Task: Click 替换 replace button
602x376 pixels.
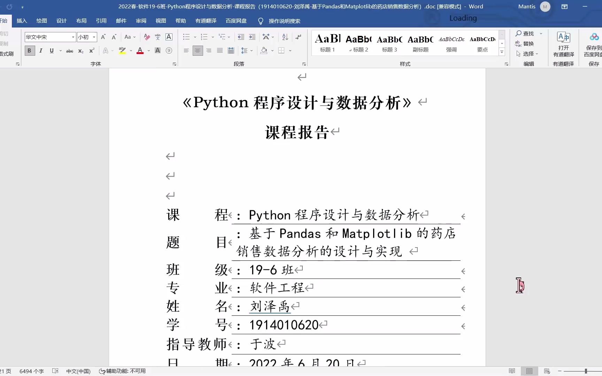Action: pyautogui.click(x=525, y=44)
